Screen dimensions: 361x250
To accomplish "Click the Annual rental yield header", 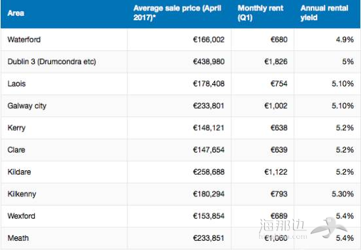I will click(x=324, y=12).
